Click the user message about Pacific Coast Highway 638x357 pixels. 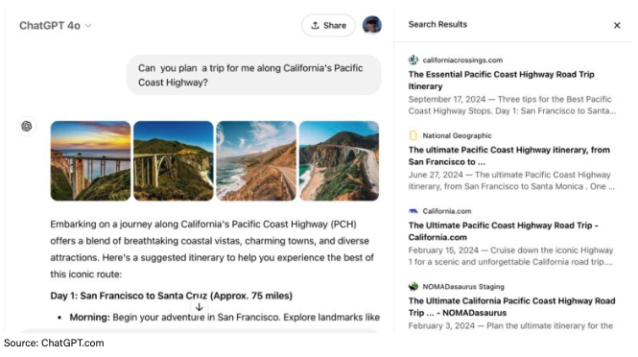(x=254, y=75)
